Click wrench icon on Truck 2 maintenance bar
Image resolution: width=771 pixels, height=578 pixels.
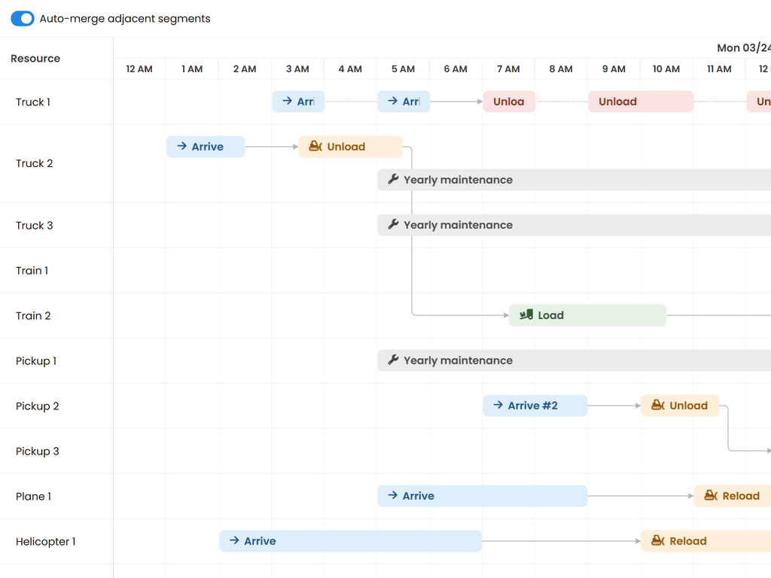tap(393, 180)
